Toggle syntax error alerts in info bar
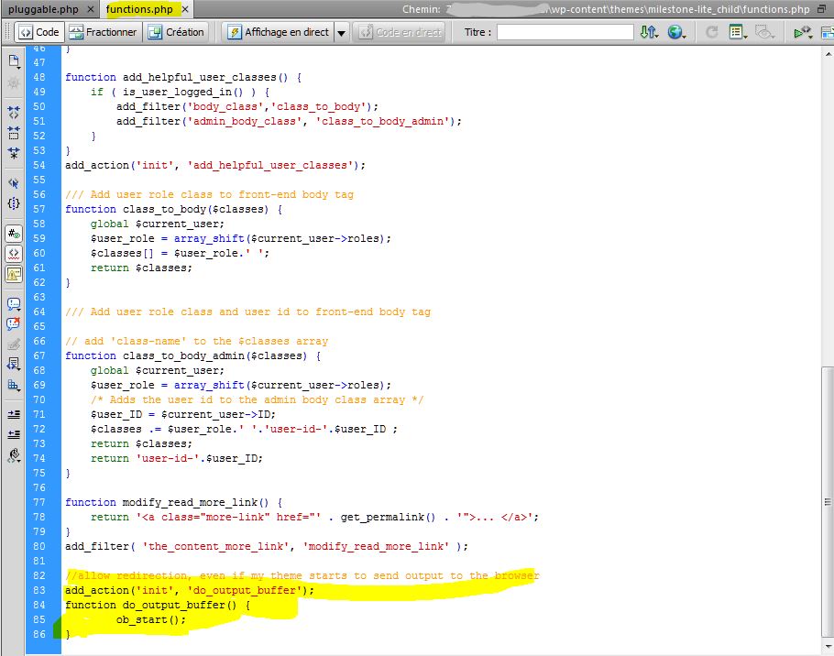The height and width of the screenshot is (656, 834). point(14,273)
